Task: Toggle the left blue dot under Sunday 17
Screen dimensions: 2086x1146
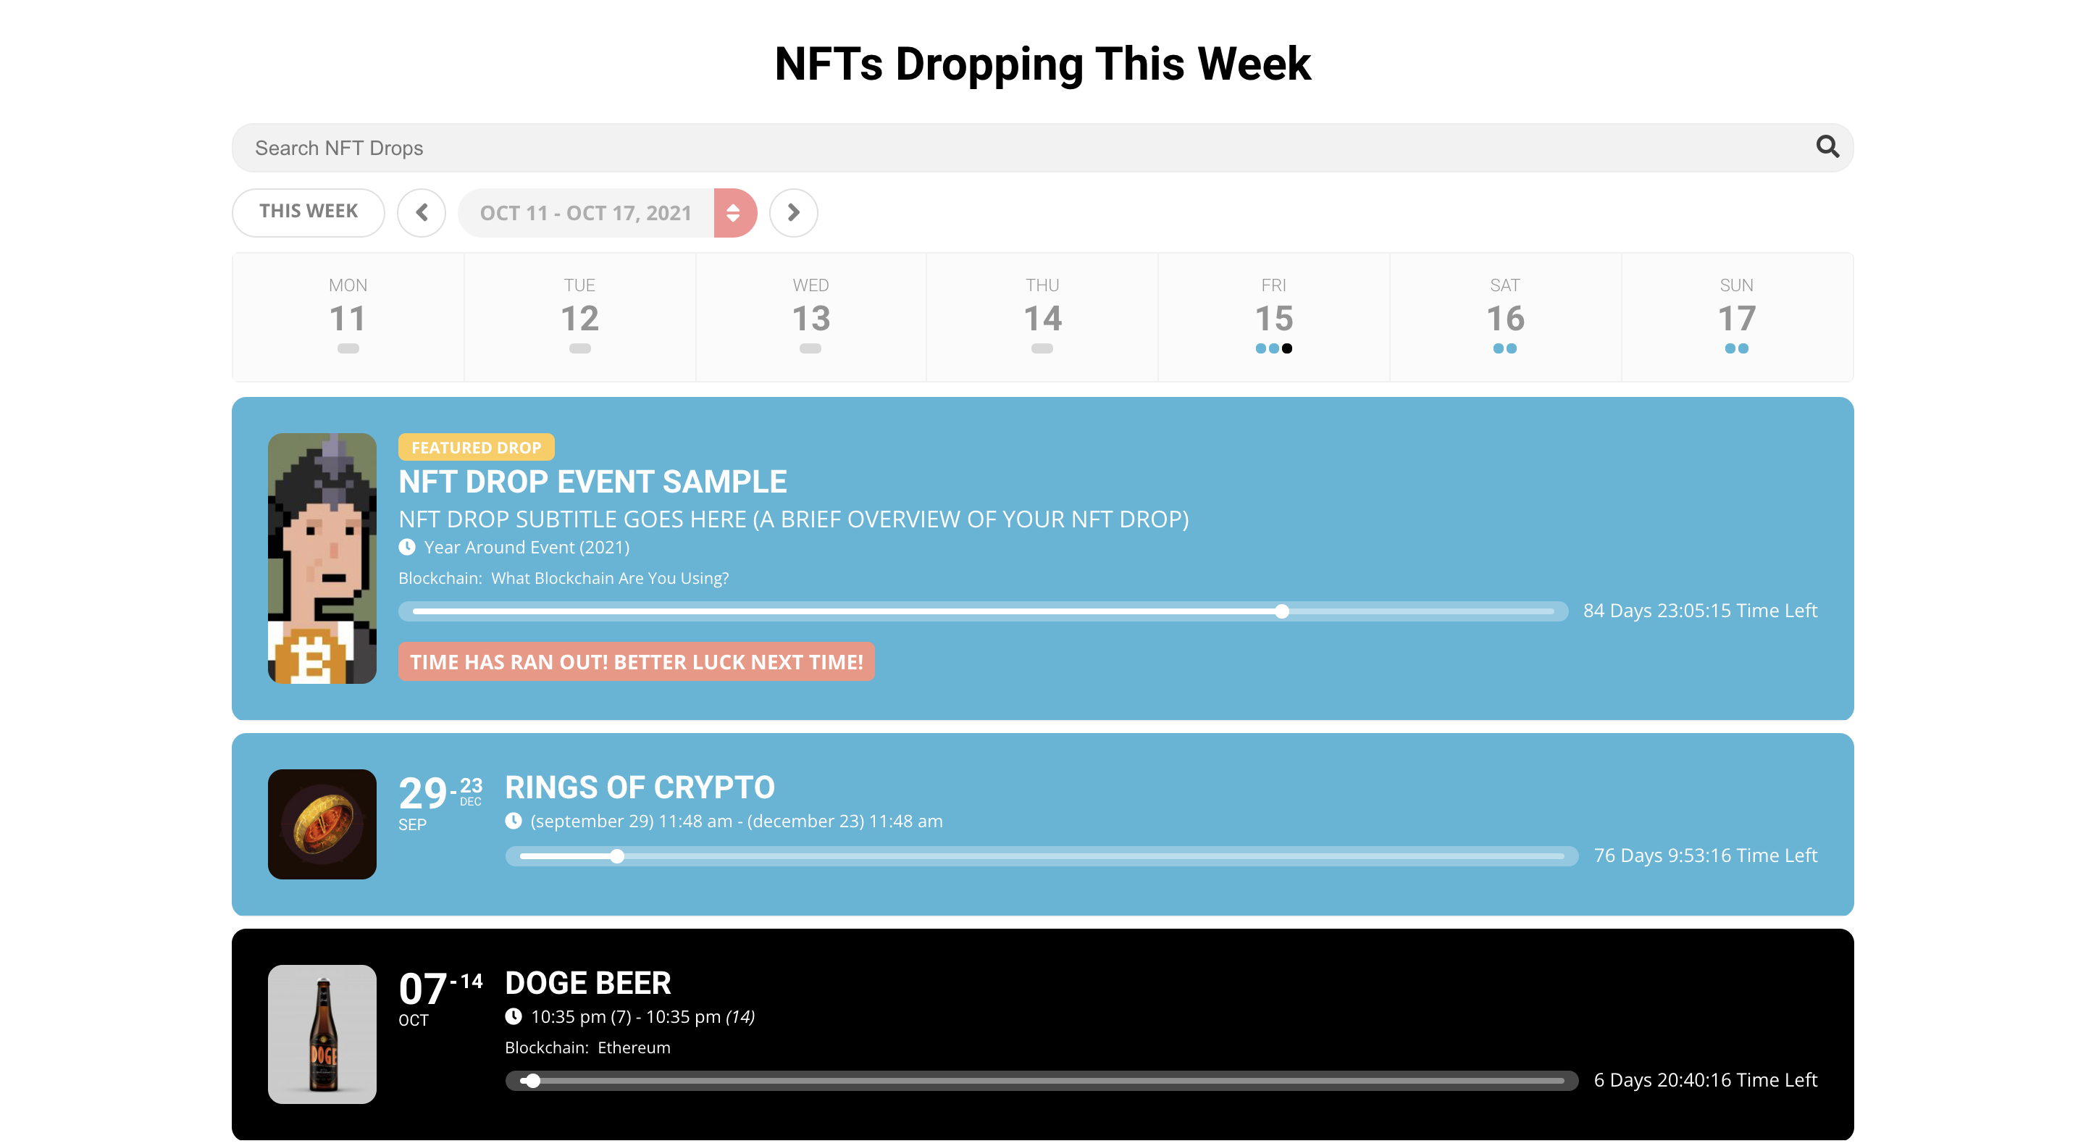Action: click(x=1730, y=348)
